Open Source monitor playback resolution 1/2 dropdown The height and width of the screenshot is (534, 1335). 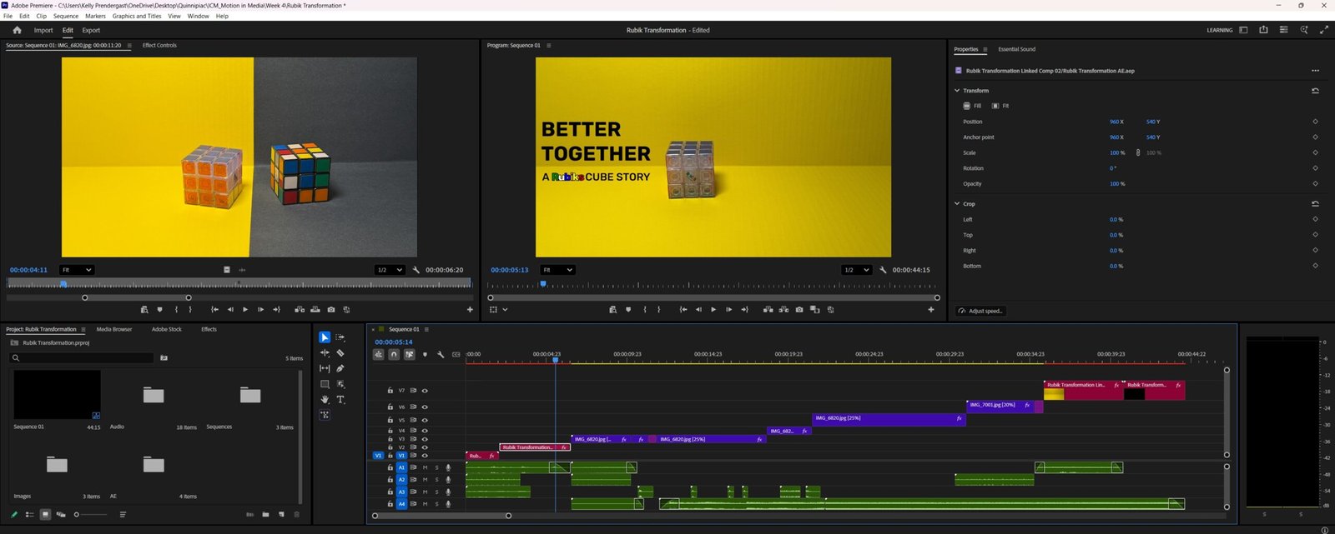coord(389,270)
